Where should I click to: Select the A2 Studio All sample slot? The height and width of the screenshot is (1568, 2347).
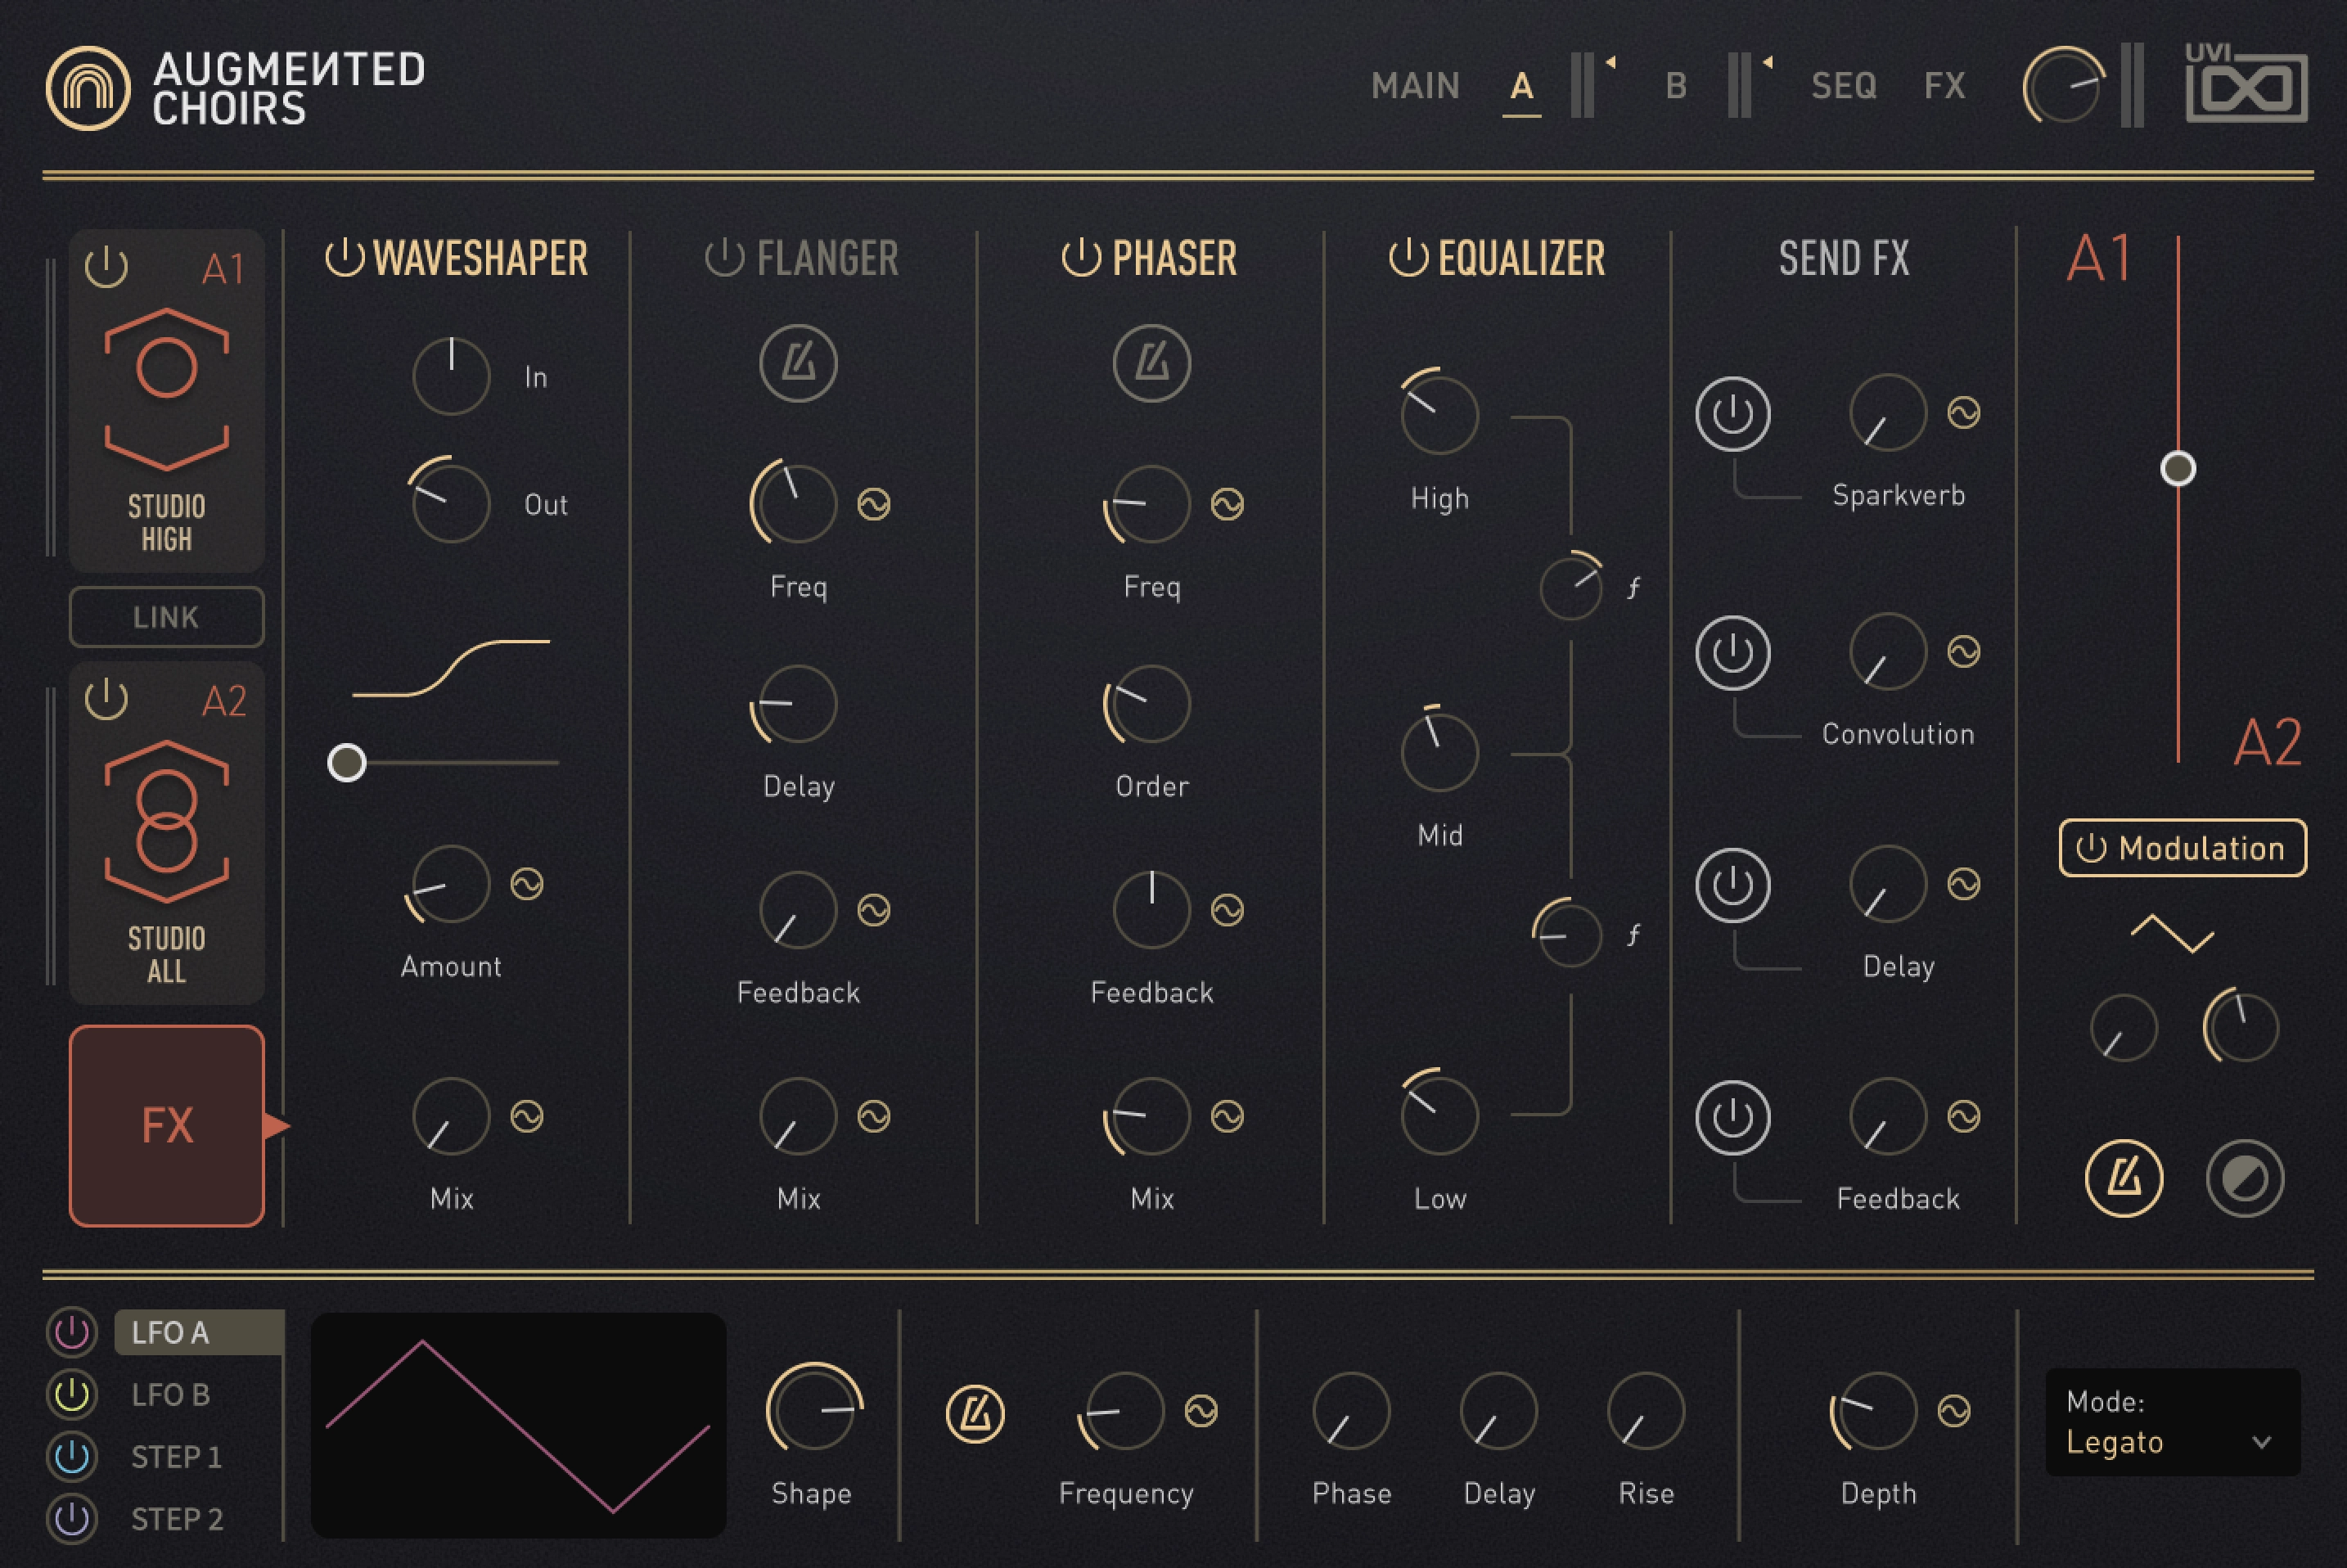pos(167,832)
